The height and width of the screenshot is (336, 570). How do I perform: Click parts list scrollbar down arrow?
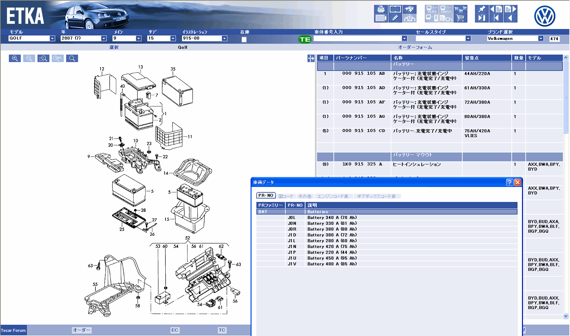tap(566, 316)
